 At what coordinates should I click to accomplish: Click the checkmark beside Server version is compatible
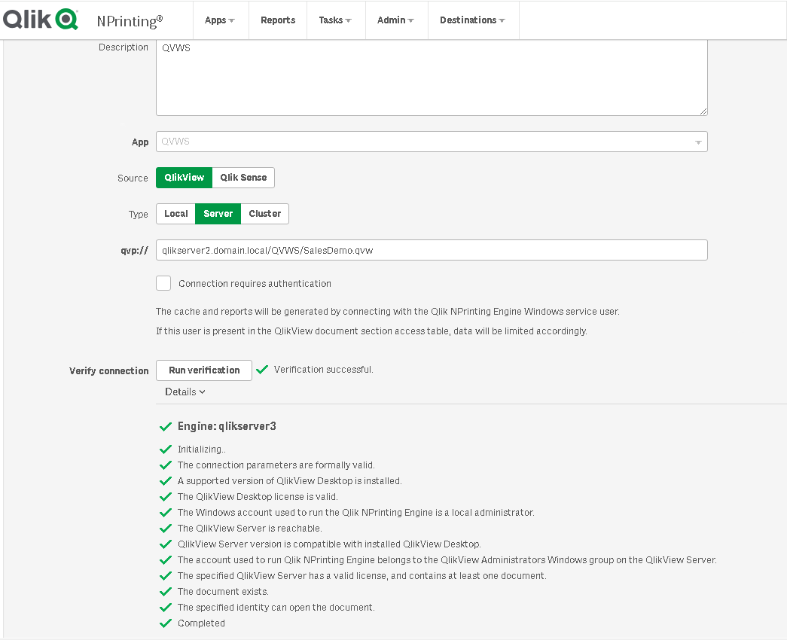click(x=166, y=544)
